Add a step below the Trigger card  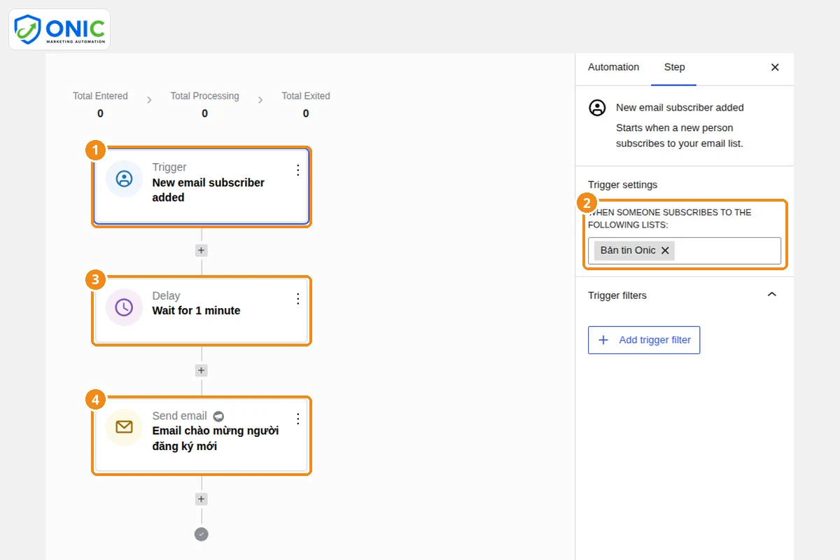202,250
